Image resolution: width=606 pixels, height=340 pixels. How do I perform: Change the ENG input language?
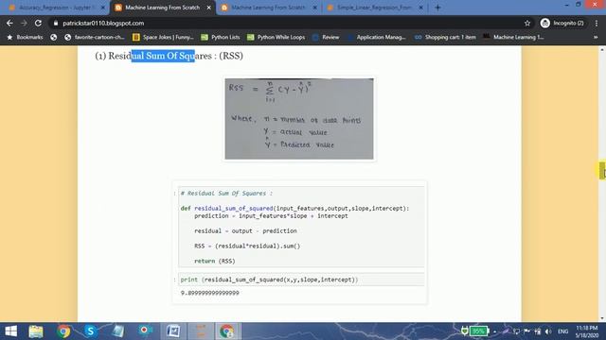click(x=562, y=331)
